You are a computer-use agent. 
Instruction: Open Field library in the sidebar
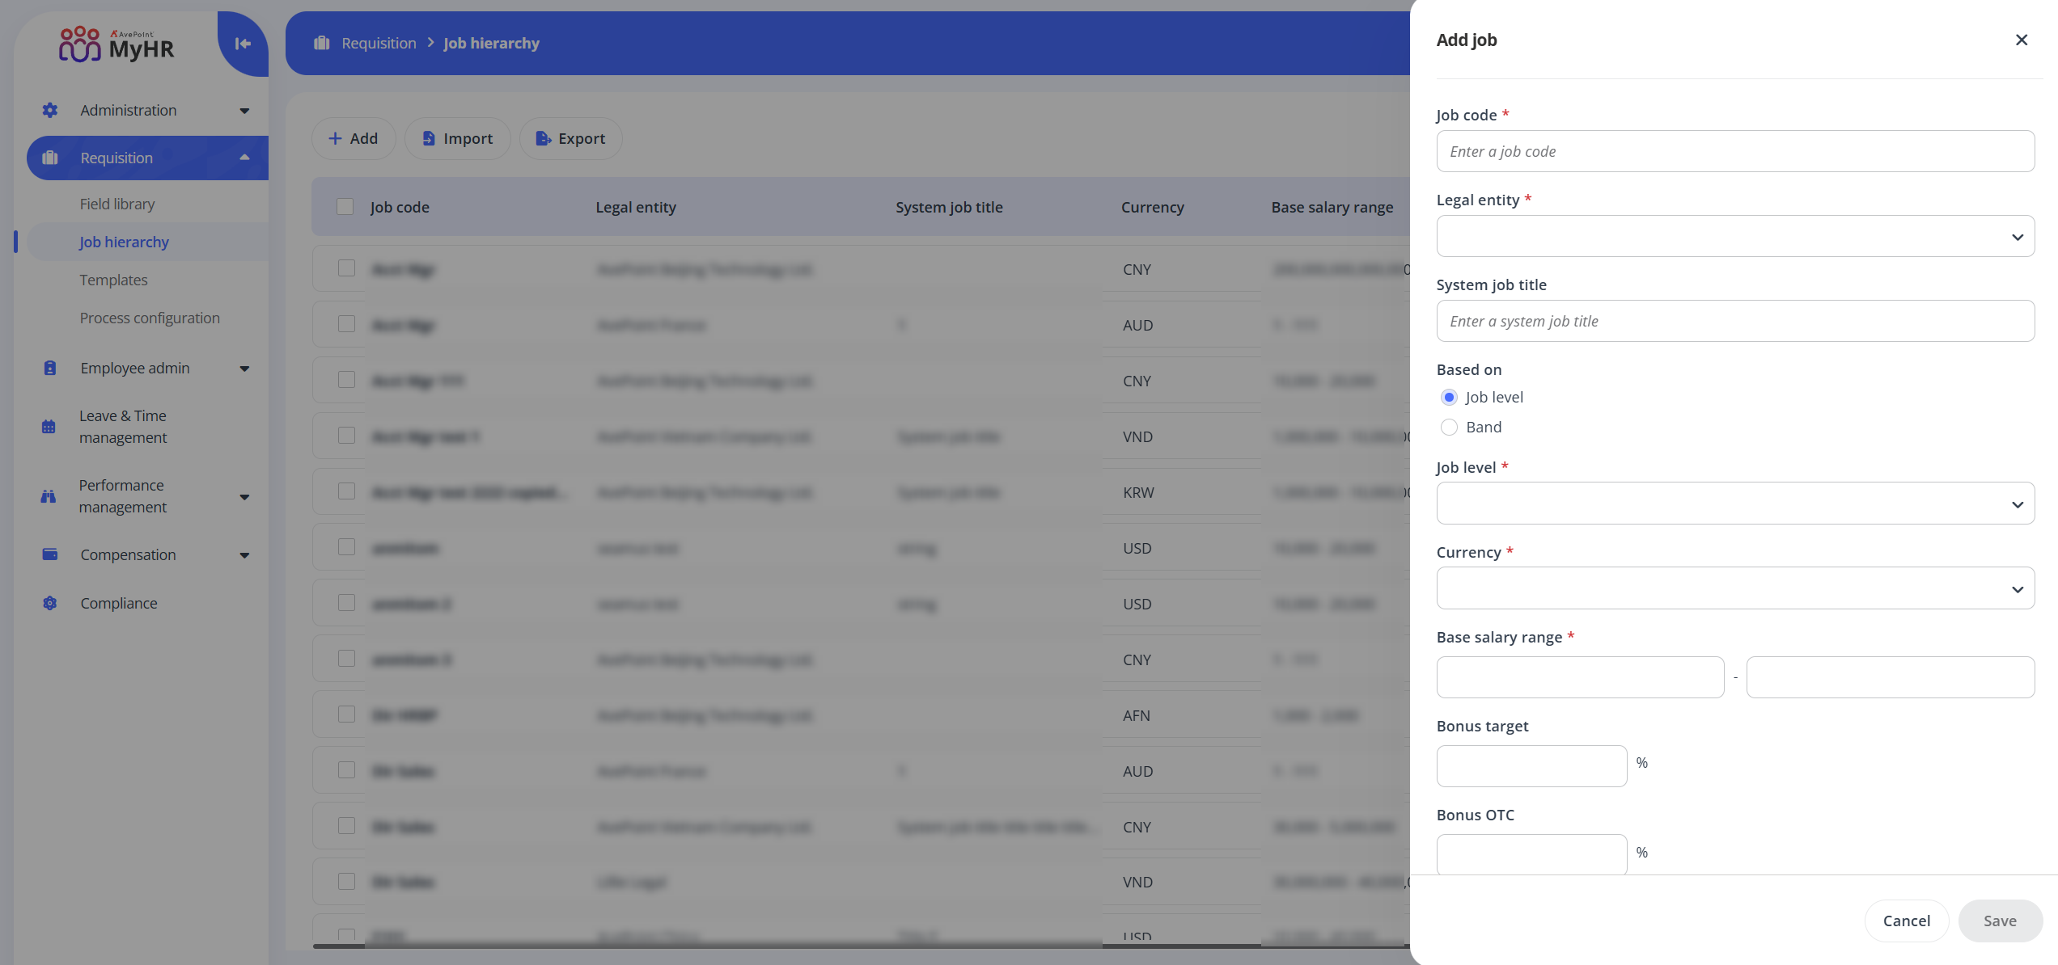(x=117, y=204)
